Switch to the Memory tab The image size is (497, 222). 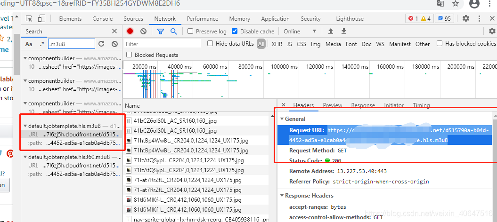click(240, 19)
